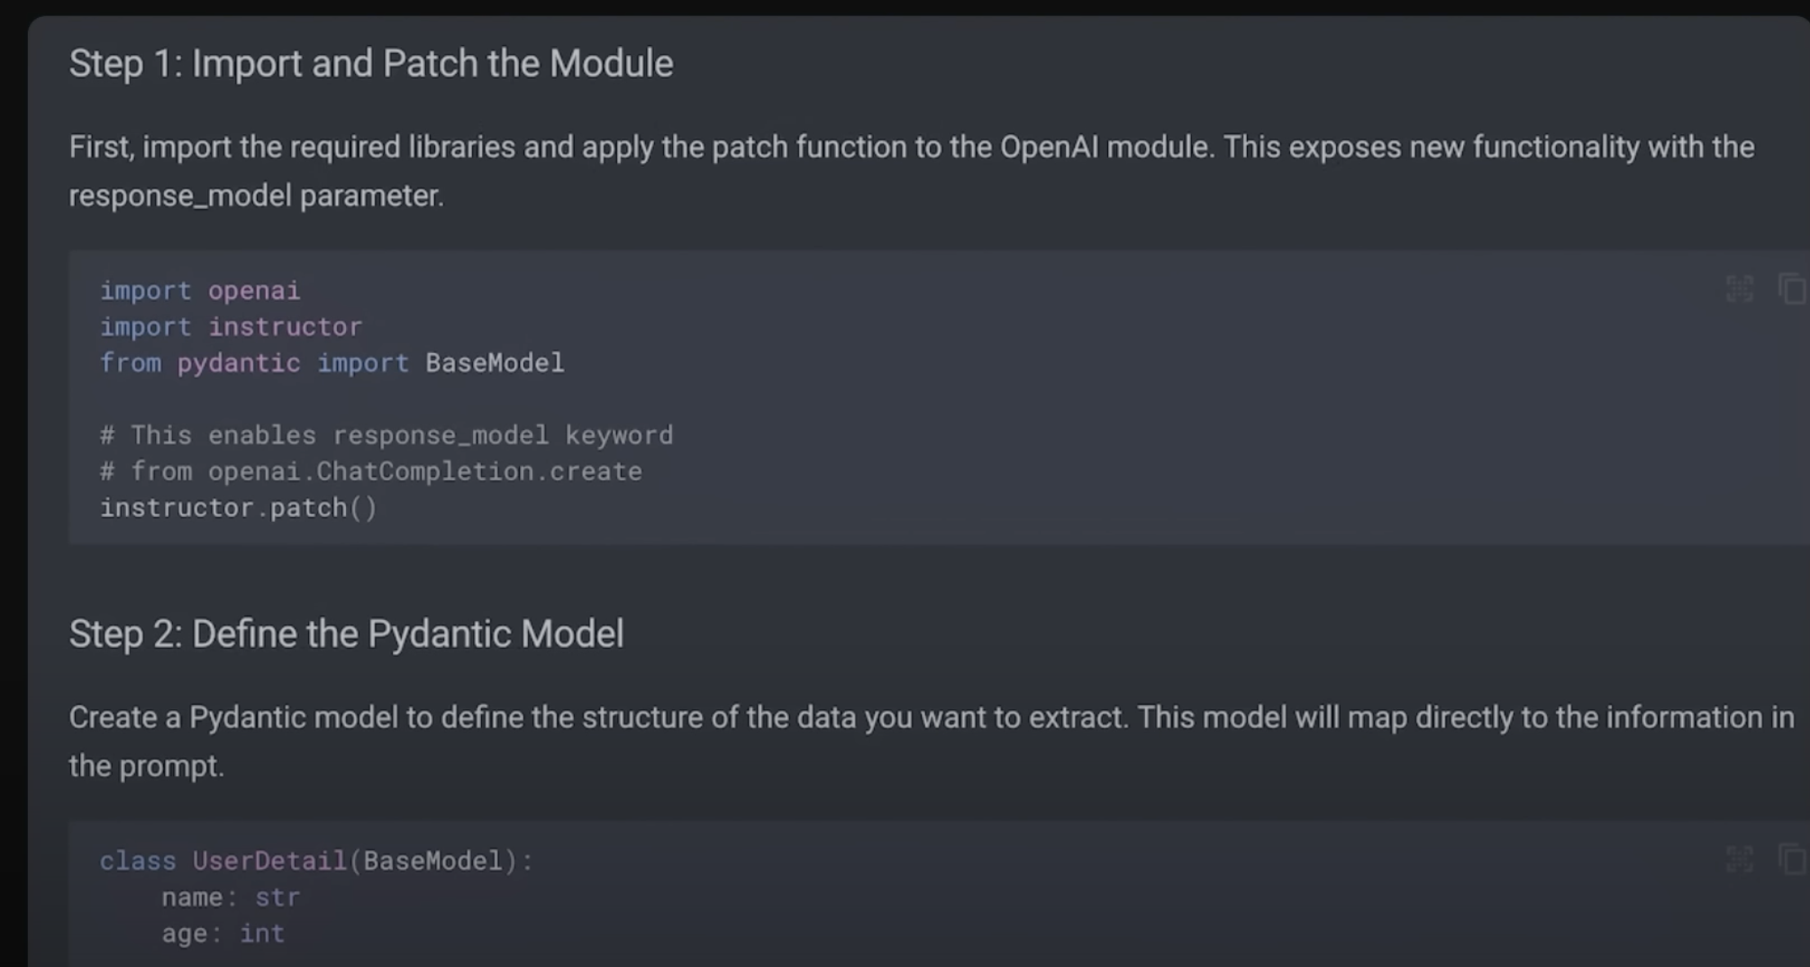
Task: Click the 'Step 1: Import and Patch the Module' heading
Action: pos(370,64)
